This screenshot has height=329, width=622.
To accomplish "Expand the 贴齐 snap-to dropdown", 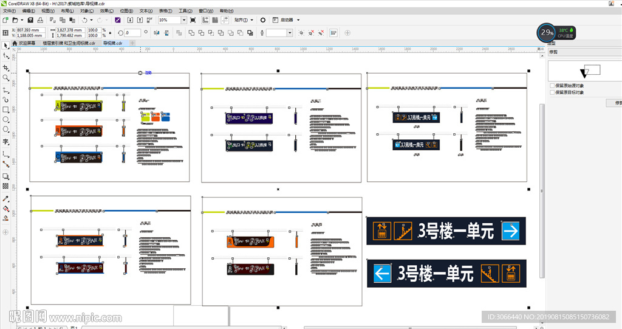I will point(244,20).
